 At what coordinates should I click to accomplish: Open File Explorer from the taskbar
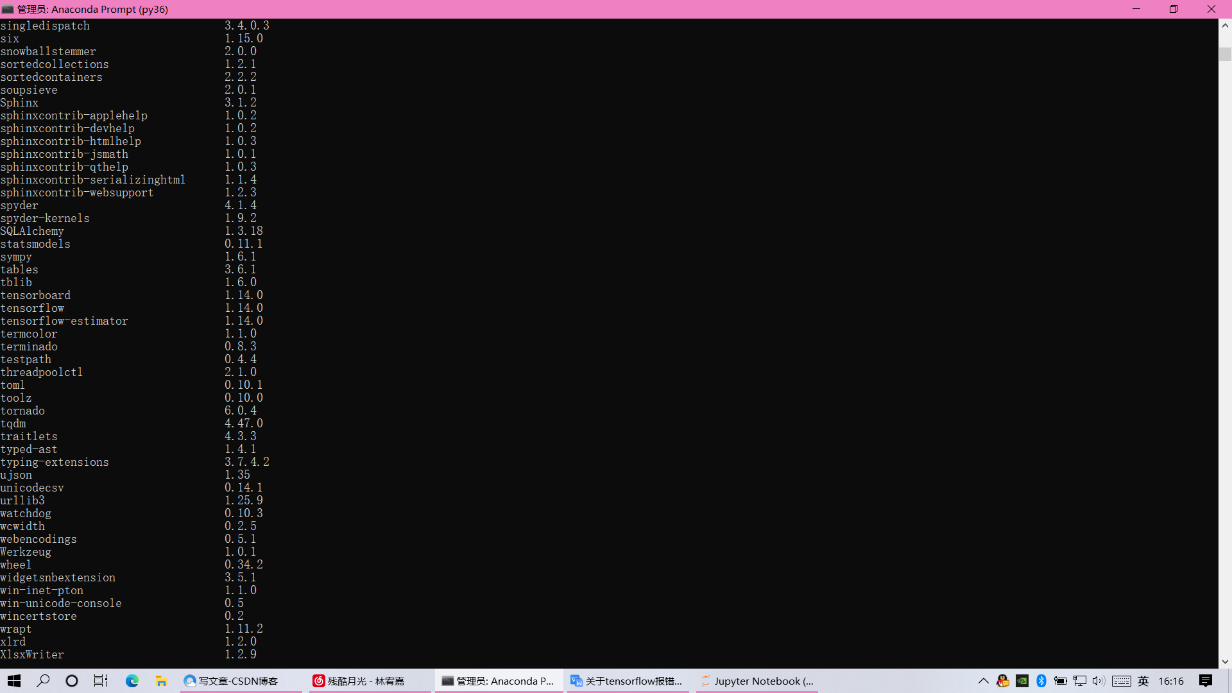(162, 681)
